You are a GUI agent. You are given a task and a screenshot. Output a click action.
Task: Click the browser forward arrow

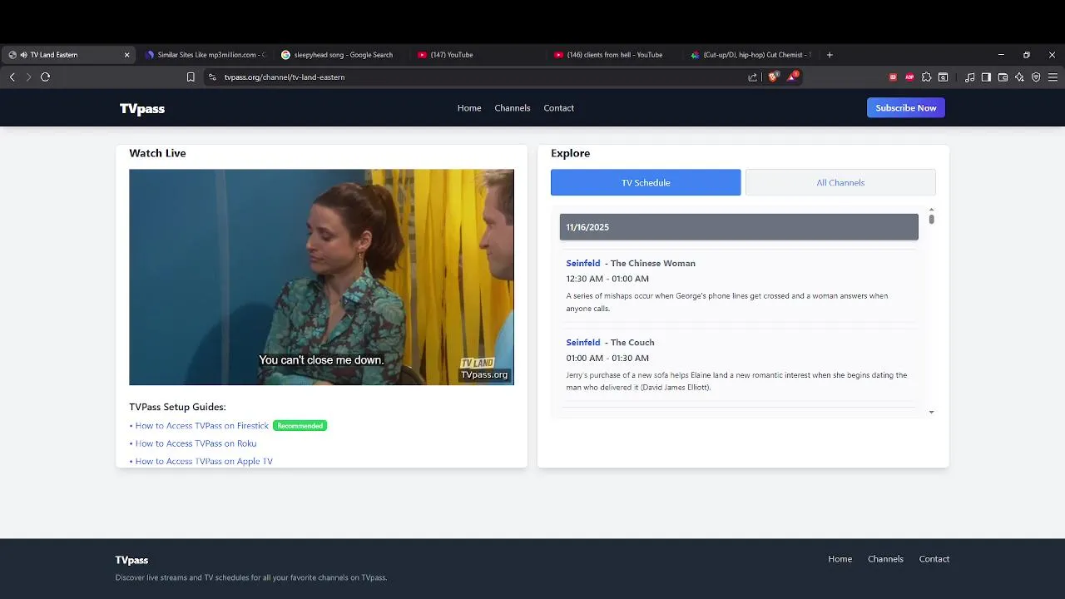coord(28,77)
